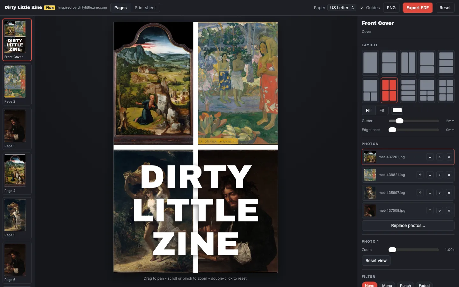
Task: Apply the Punch filter
Action: pyautogui.click(x=405, y=285)
